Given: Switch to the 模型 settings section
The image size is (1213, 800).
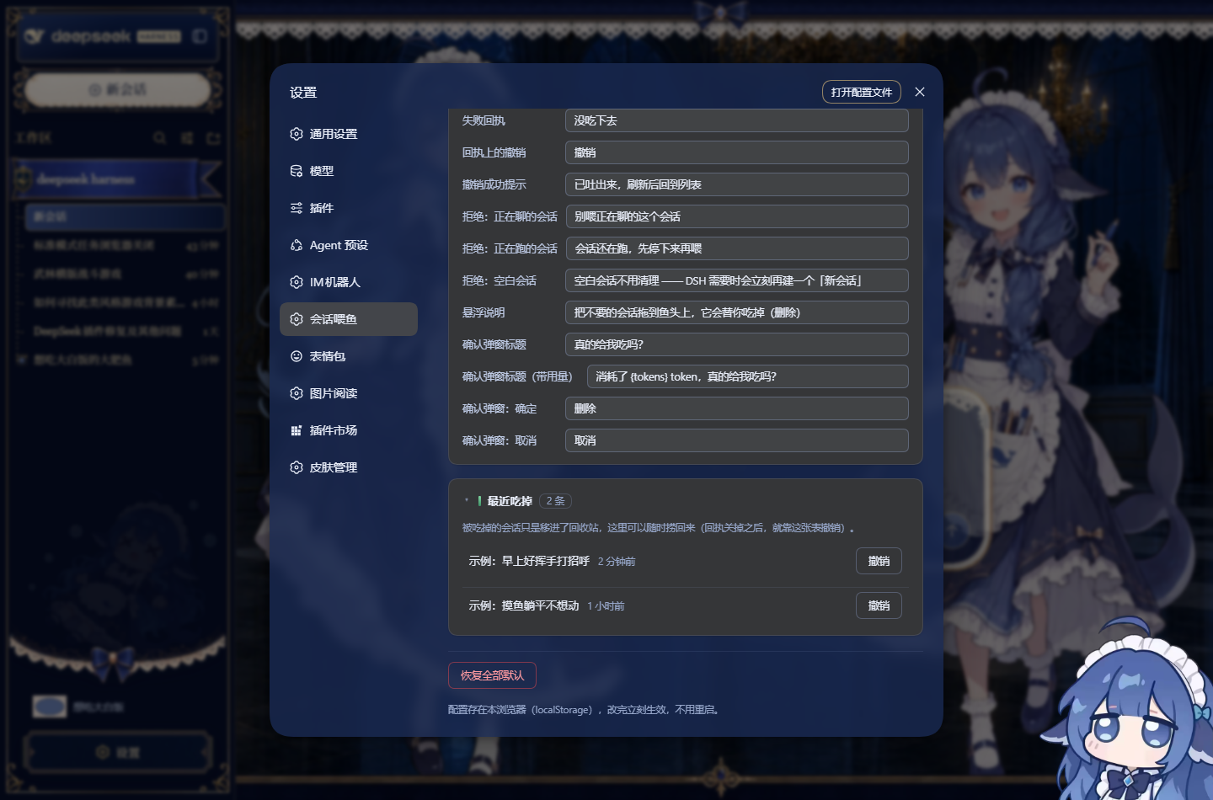Looking at the screenshot, I should point(349,171).
